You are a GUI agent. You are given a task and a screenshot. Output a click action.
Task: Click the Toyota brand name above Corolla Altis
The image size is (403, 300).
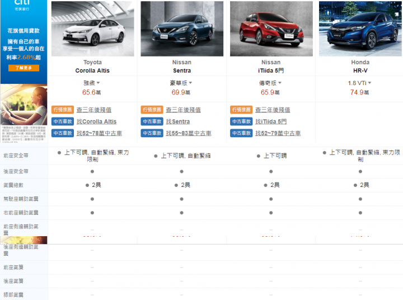[x=92, y=62]
